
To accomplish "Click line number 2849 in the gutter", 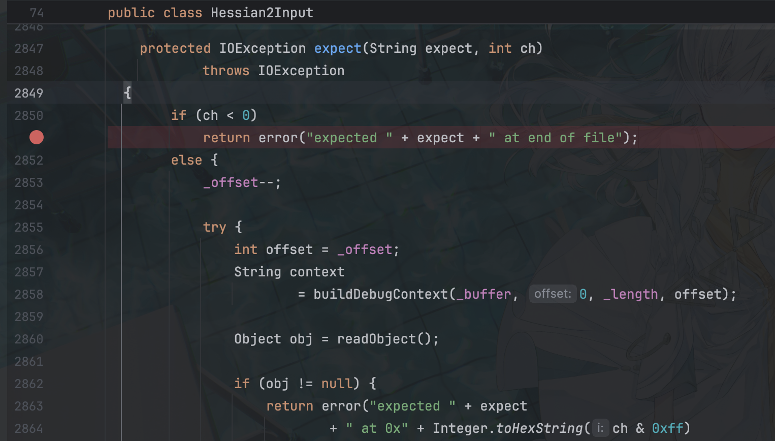I will pos(29,93).
